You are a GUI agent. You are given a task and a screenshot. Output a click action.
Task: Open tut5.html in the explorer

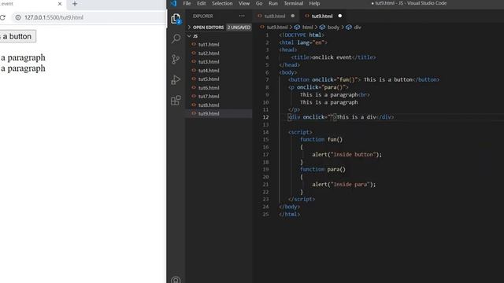point(209,79)
